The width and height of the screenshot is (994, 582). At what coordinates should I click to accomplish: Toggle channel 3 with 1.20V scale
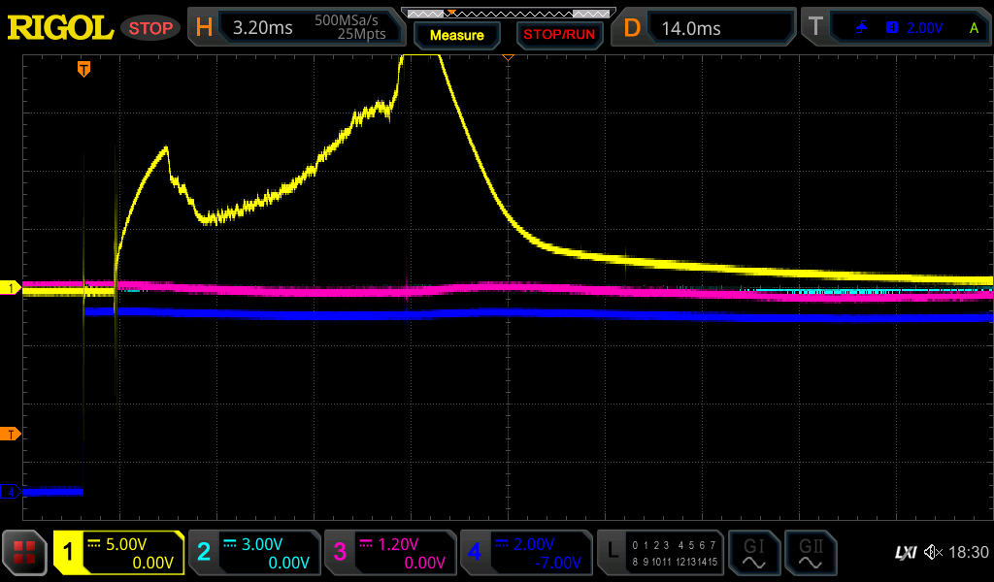pyautogui.click(x=389, y=553)
